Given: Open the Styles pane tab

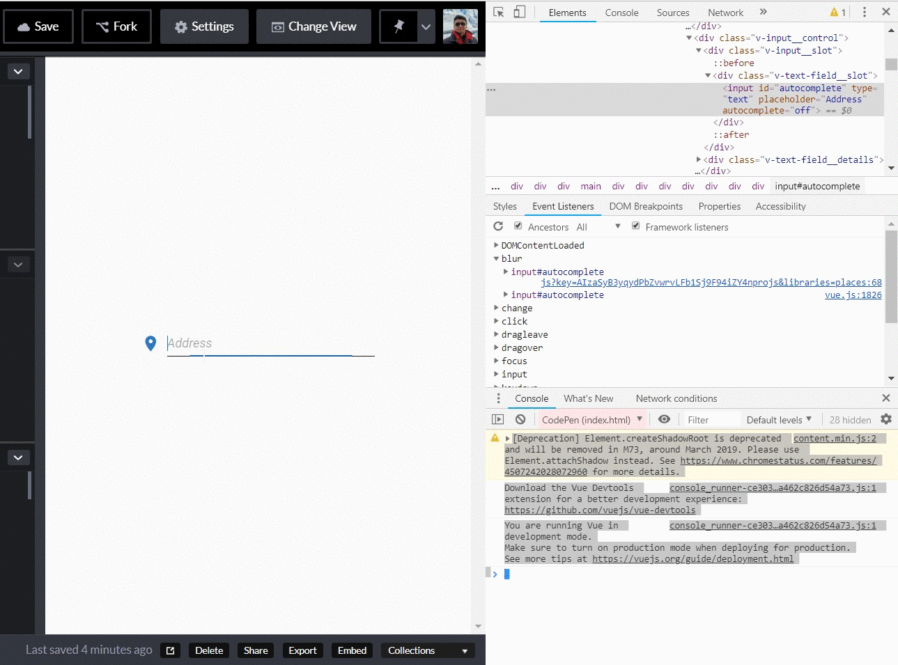Looking at the screenshot, I should (x=505, y=206).
